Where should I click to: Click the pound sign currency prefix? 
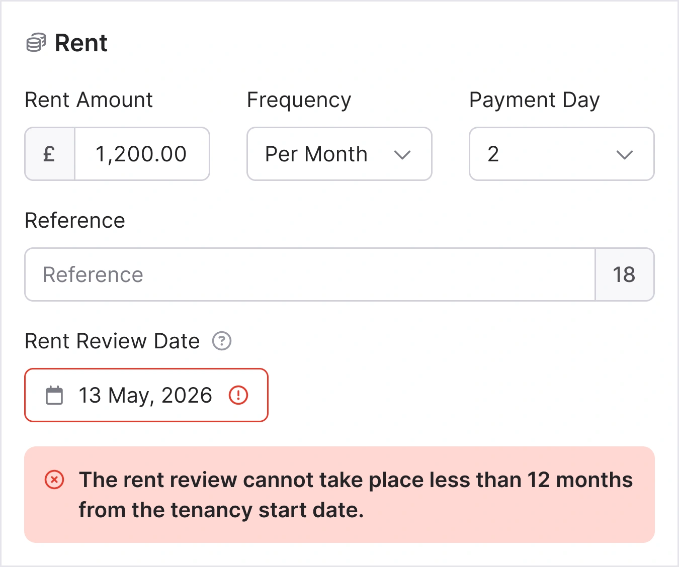pyautogui.click(x=49, y=154)
